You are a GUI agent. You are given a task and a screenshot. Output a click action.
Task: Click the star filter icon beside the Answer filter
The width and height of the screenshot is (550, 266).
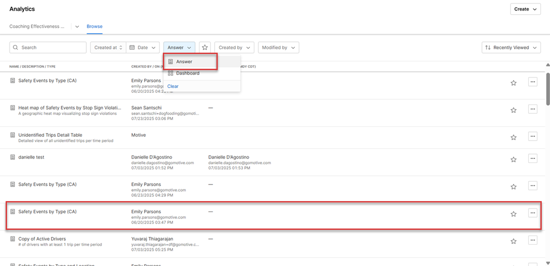[205, 47]
